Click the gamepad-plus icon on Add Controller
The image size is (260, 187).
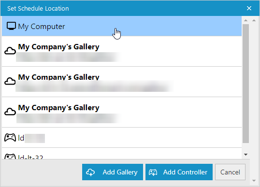pos(153,172)
